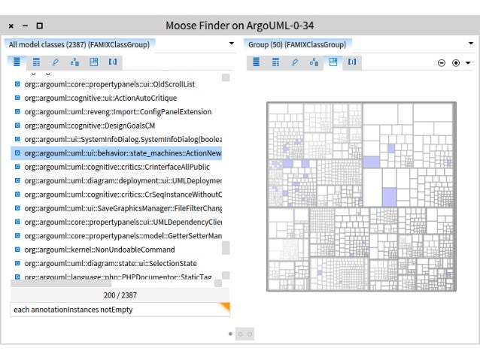Expand the All model classes pane menu arrow
The width and height of the screenshot is (480, 360).
(232, 44)
